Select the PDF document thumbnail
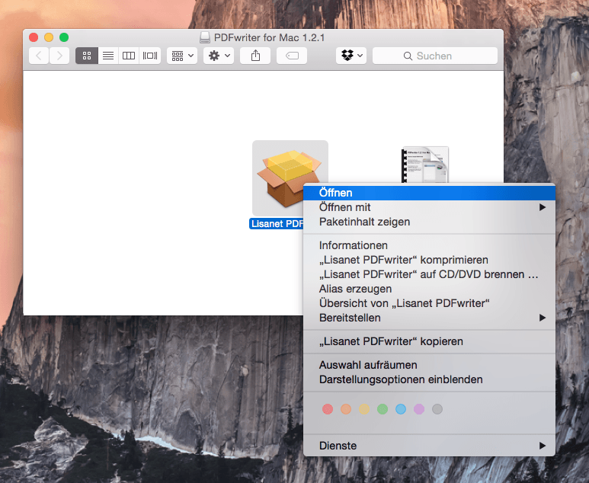 tap(425, 164)
